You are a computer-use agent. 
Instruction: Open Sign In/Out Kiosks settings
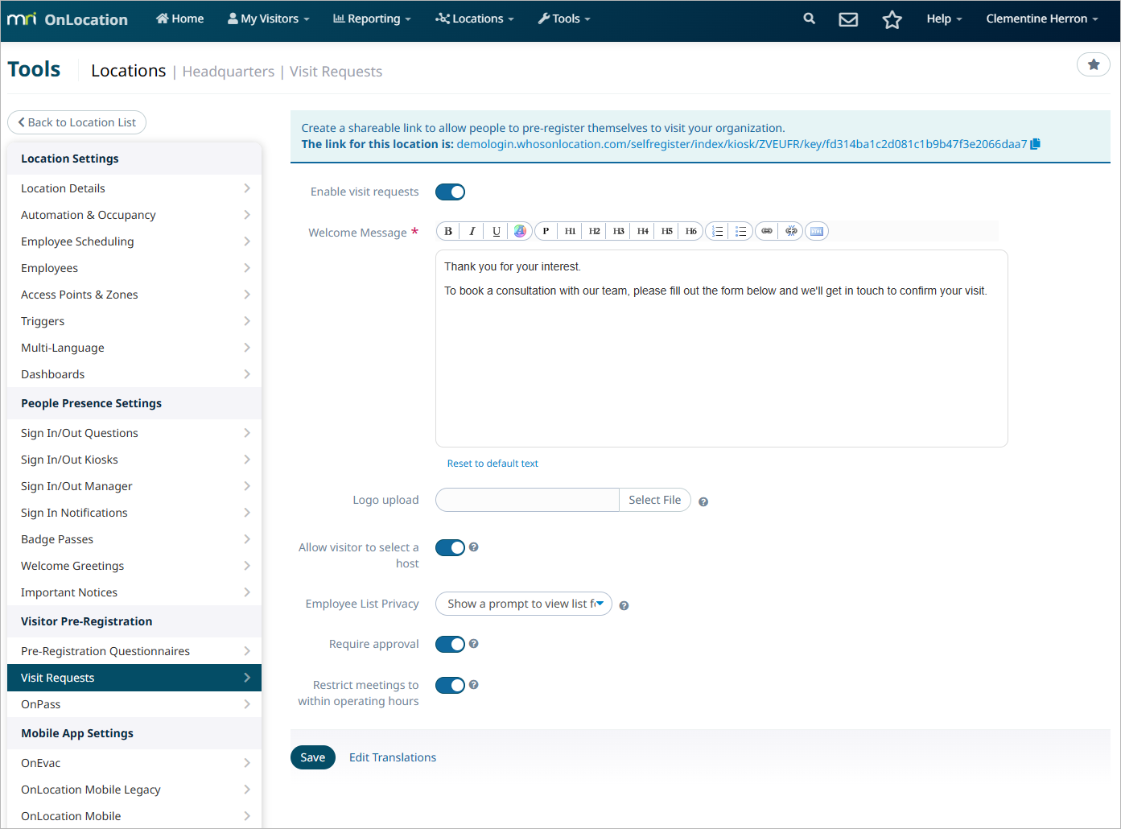point(134,460)
